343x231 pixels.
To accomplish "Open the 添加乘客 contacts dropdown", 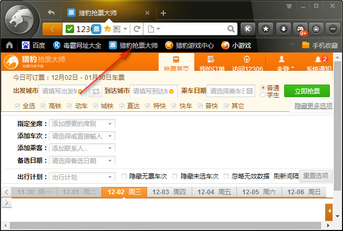I will point(82,148).
